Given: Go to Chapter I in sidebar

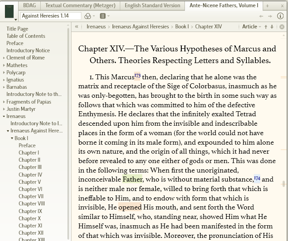Looking at the screenshot, I should [29, 153].
